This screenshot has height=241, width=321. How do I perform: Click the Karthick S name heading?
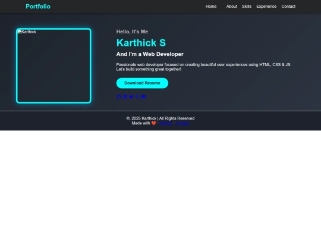pos(141,43)
